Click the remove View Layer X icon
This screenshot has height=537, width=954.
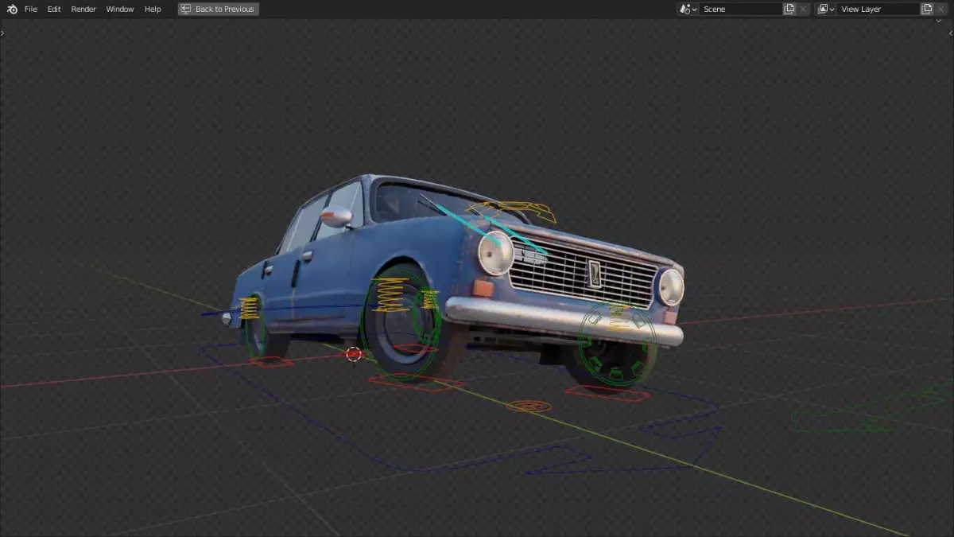point(941,9)
